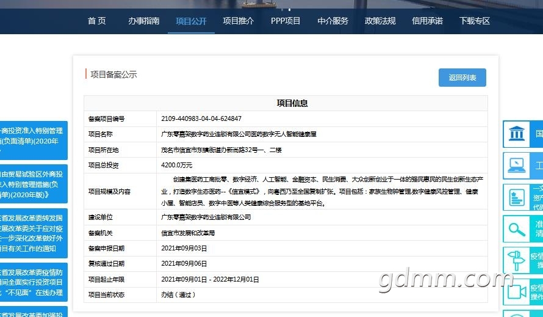Open the 中介服务 menu item
This screenshot has width=543, height=317.
click(333, 21)
